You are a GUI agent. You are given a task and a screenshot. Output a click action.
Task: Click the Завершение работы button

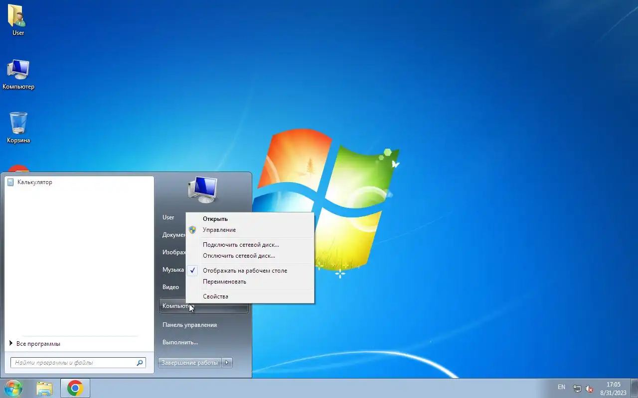(190, 363)
